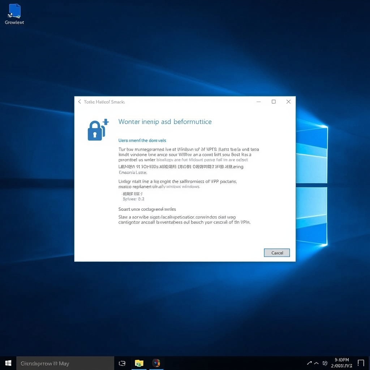Click the lock-and-plus security icon
The image size is (370, 370).
coord(97,129)
